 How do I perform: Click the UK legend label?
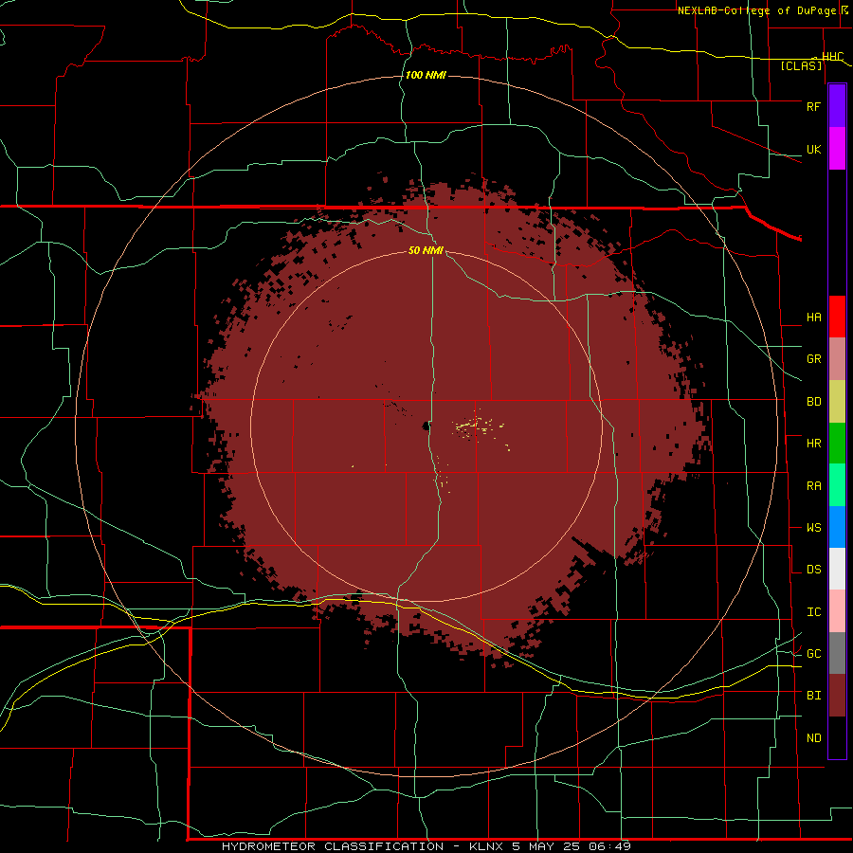point(813,150)
